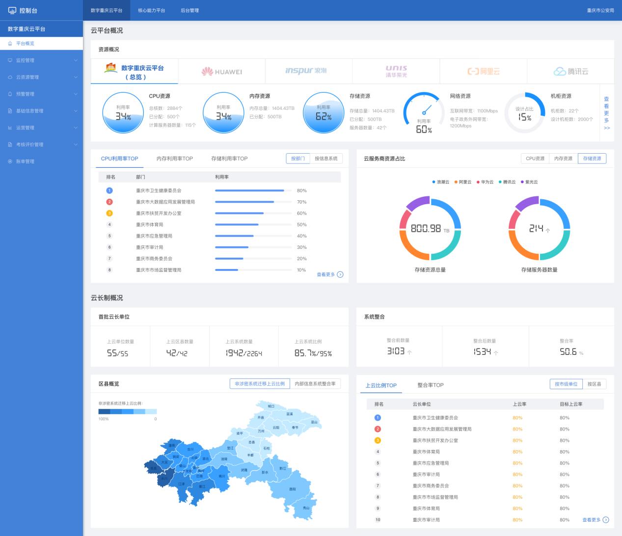Select the UNIS 清华紫光 logo tab
The image size is (622, 536).
coord(396,71)
